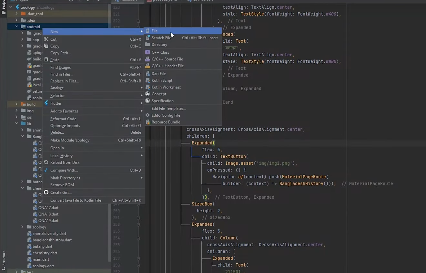The height and width of the screenshot is (273, 426).
Task: Expand the .dart_tool directory
Action: tap(17, 14)
